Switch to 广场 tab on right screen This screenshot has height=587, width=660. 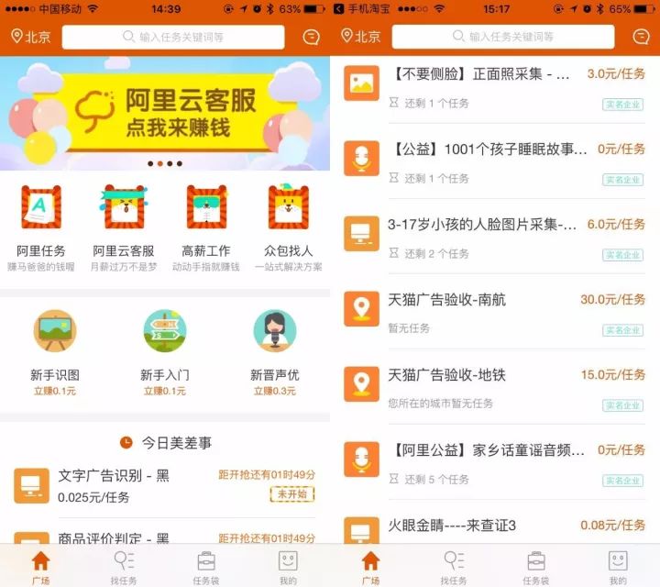point(371,568)
